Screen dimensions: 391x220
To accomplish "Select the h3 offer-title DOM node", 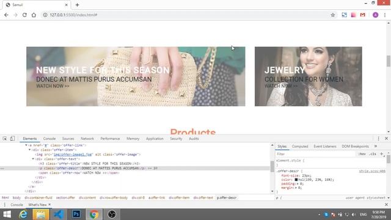I will tap(89, 164).
